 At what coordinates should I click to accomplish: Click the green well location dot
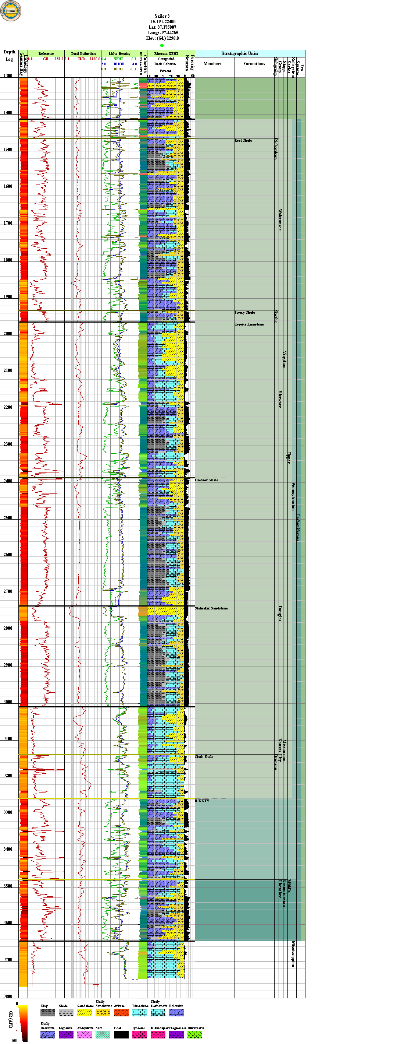click(162, 45)
